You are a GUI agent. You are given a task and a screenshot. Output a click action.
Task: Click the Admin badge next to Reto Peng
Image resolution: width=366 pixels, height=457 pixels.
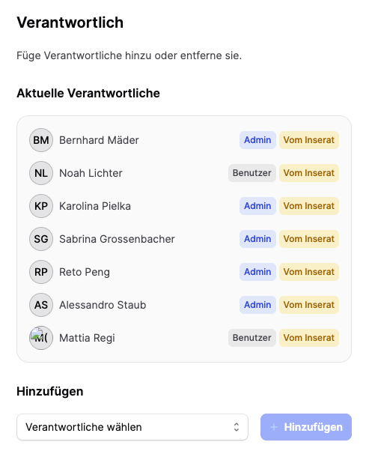click(257, 272)
